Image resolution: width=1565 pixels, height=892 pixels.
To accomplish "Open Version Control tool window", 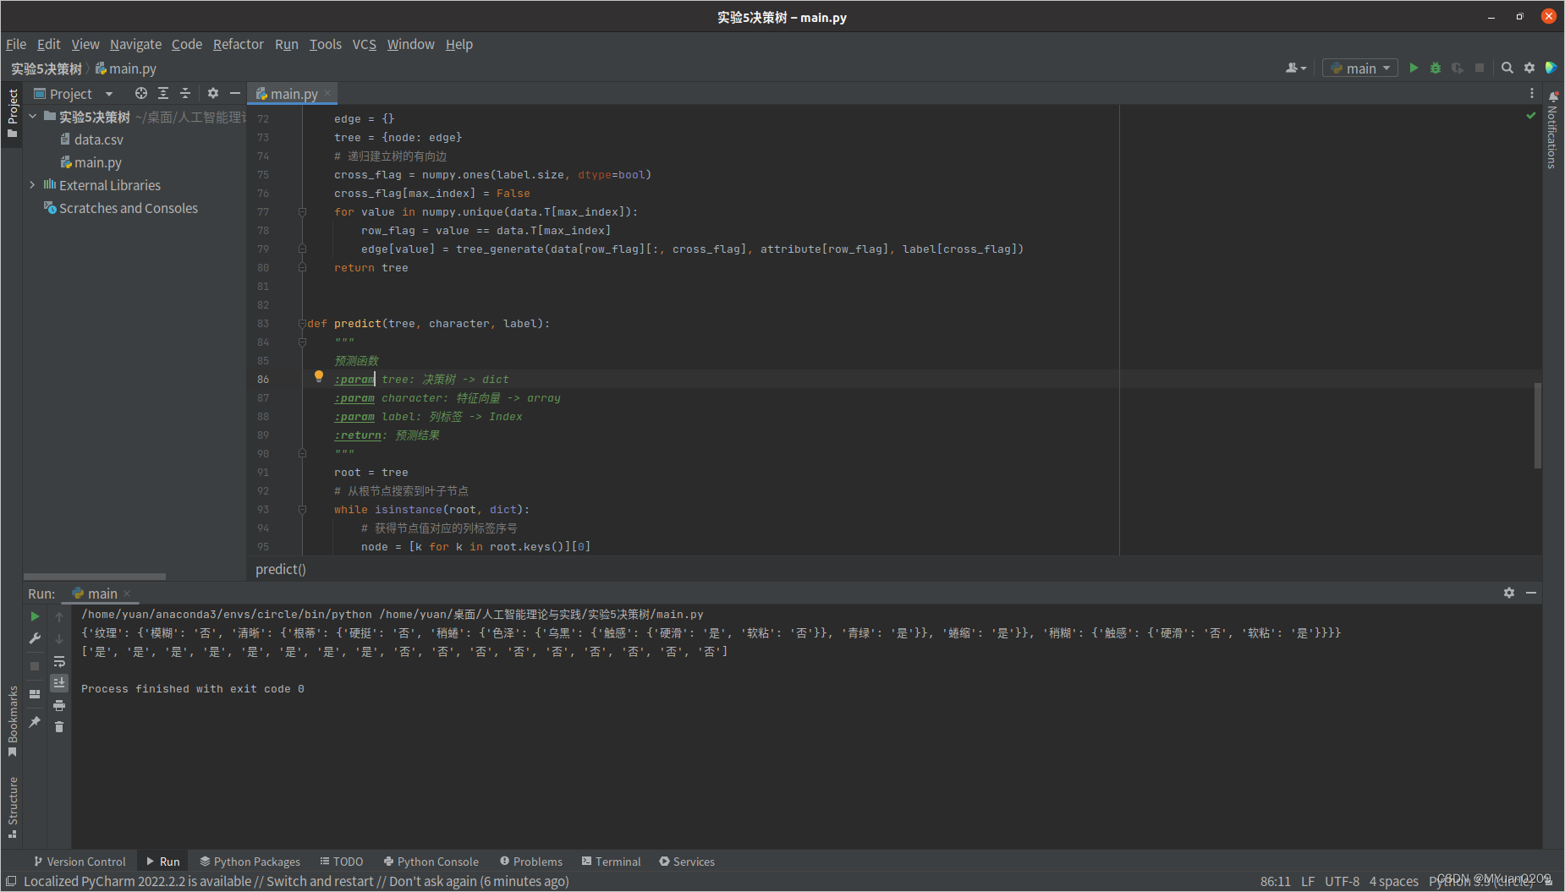I will click(x=80, y=862).
